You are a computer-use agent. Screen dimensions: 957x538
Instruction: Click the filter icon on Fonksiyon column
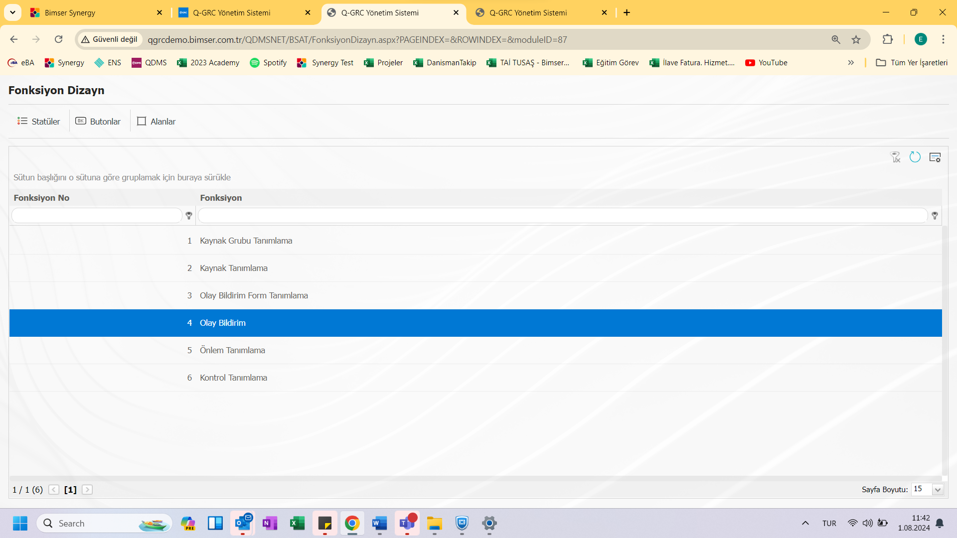935,216
